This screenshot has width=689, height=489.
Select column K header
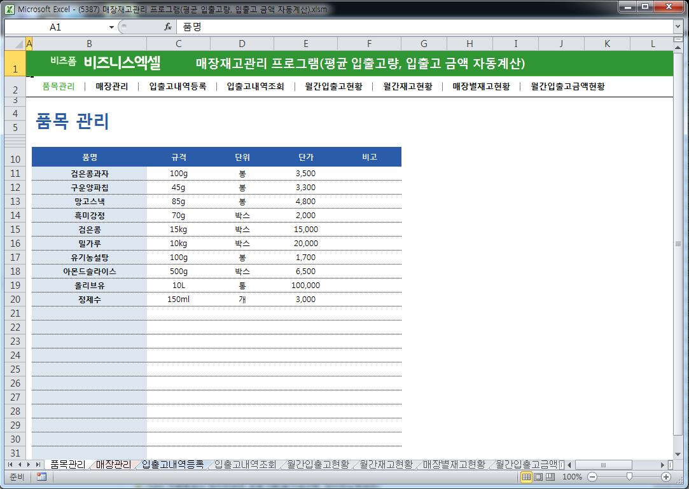(x=607, y=44)
